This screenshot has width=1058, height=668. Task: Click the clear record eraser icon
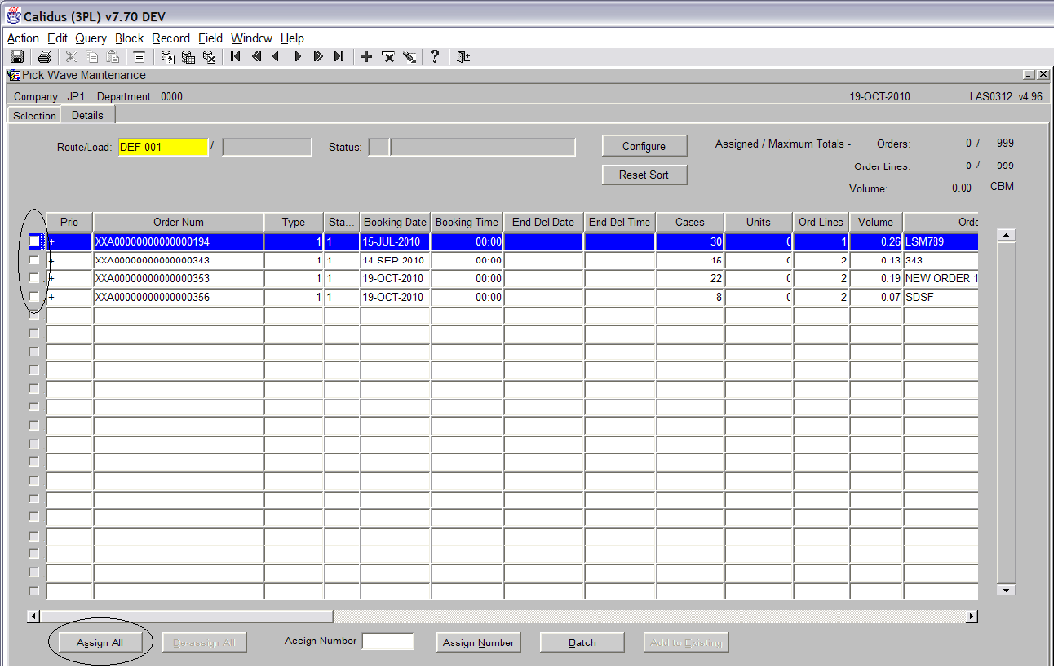[409, 56]
